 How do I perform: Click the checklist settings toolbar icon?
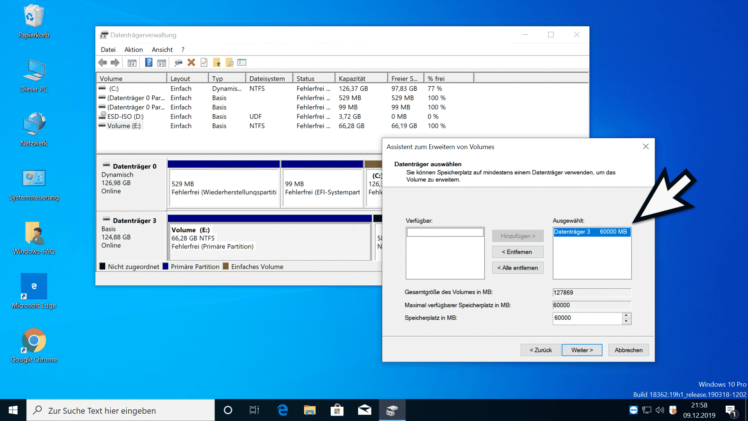click(x=242, y=62)
